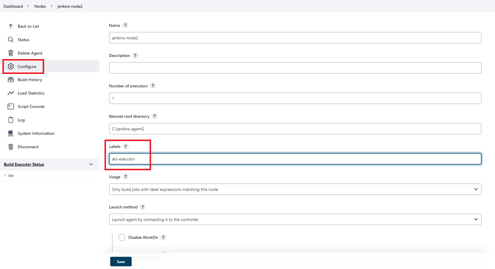495x269 pixels.
Task: Click the Labels input field
Action: [295, 159]
